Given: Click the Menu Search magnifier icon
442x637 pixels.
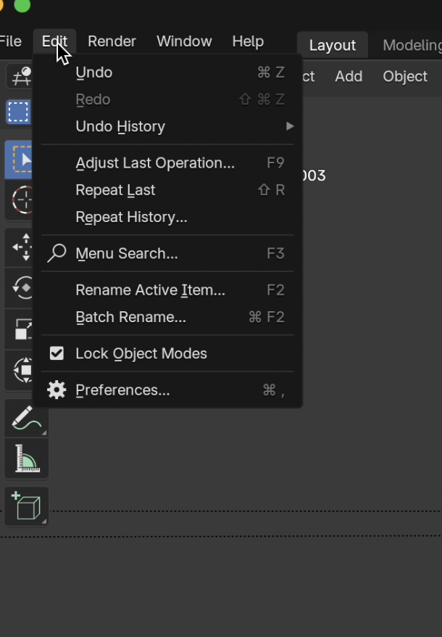Looking at the screenshot, I should (57, 254).
